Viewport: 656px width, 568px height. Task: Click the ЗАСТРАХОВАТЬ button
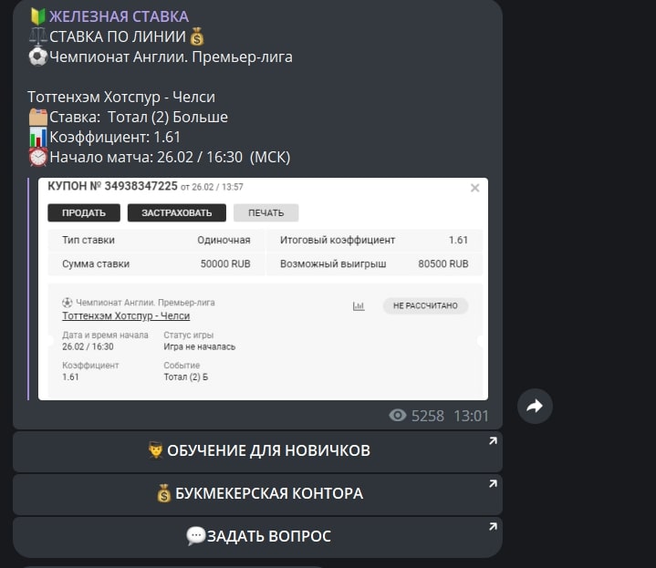[177, 212]
